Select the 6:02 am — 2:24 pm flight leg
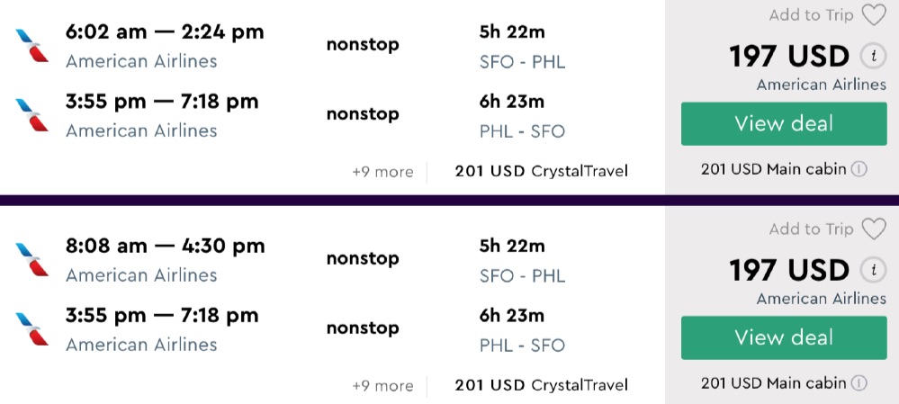Screen dimensions: 899x404 tap(165, 32)
